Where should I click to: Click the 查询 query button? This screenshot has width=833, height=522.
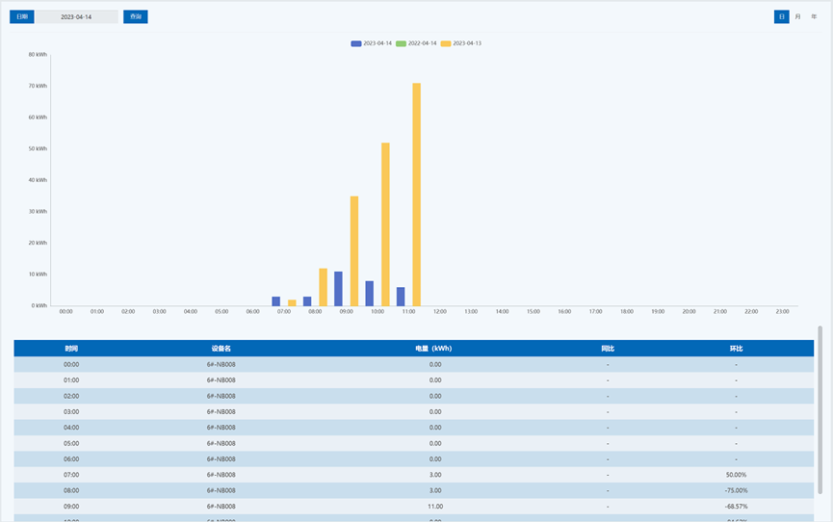point(136,16)
